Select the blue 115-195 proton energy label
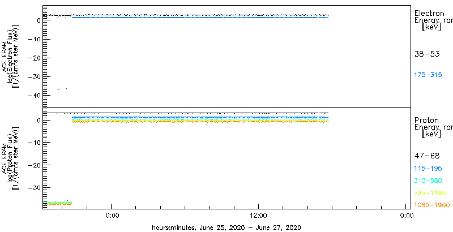The image size is (453, 232). pyautogui.click(x=428, y=169)
